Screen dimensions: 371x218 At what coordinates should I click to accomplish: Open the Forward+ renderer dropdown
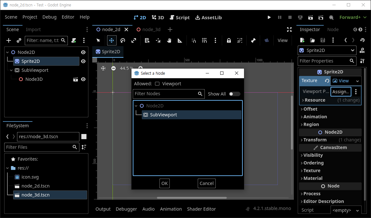[x=353, y=17]
